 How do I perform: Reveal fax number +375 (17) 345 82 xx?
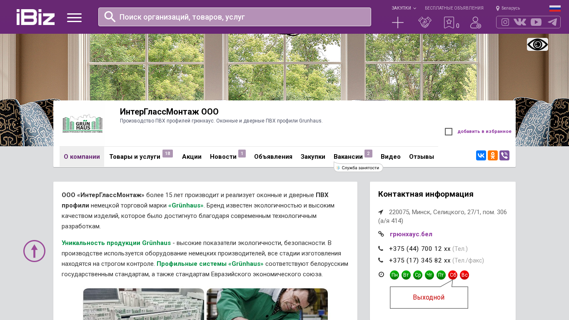pos(420,260)
